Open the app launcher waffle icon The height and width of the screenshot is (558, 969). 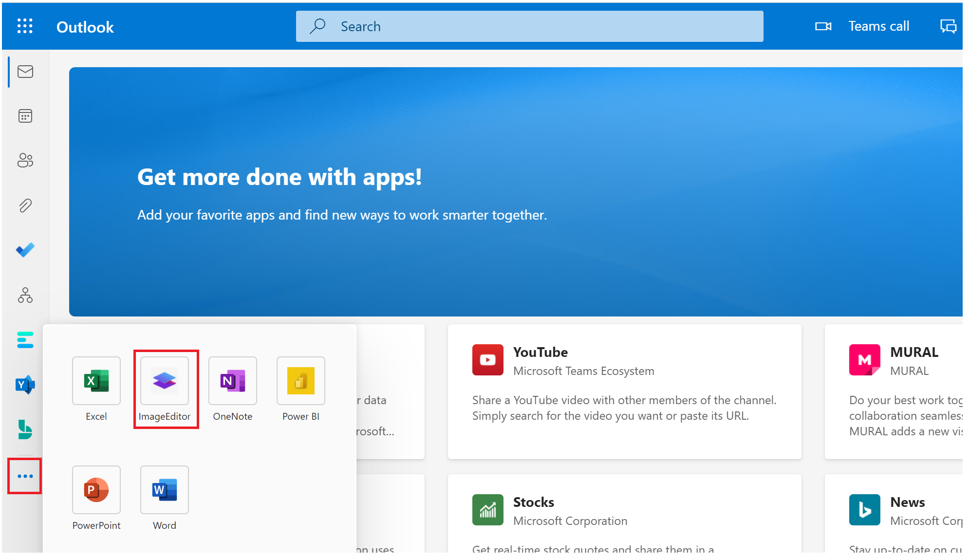pos(25,26)
